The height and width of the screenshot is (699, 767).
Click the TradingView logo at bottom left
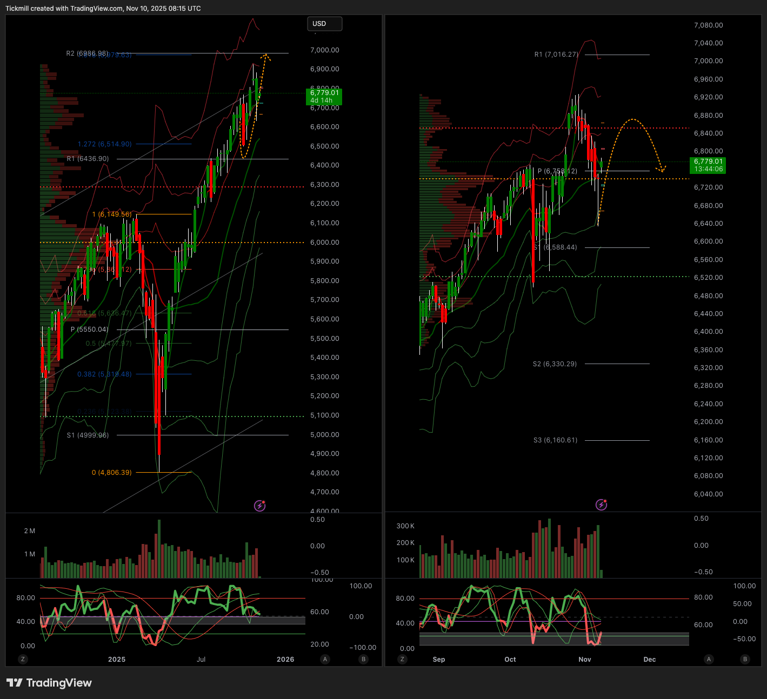pos(49,683)
